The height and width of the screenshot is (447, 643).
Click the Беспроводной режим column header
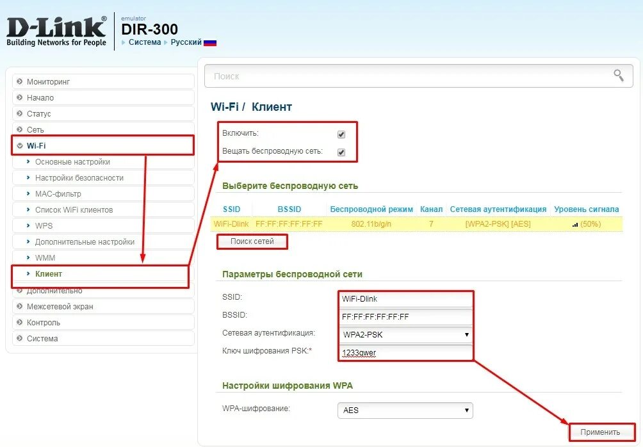pos(371,209)
